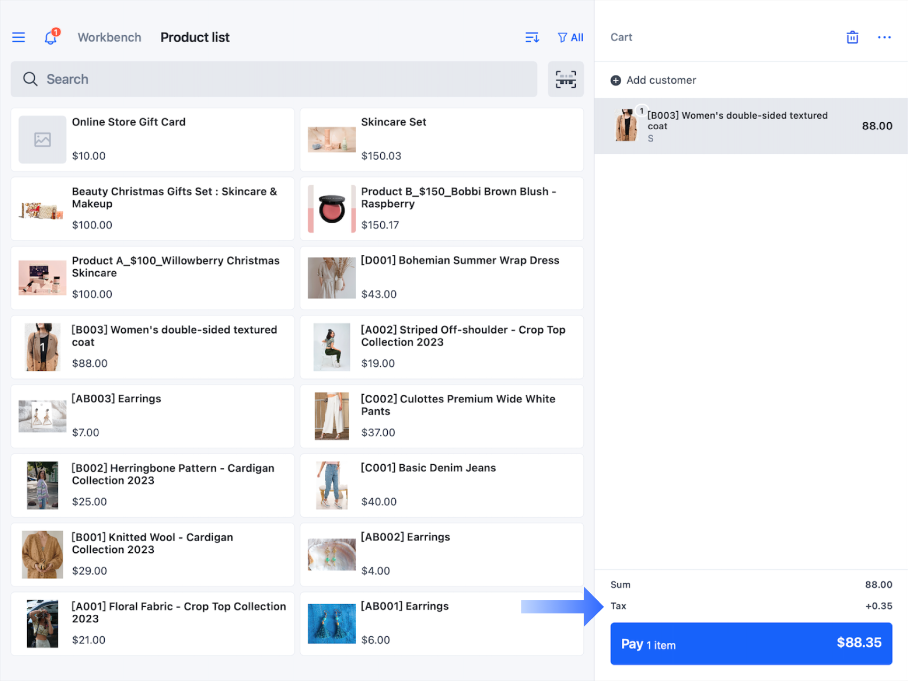908x681 pixels.
Task: Click Herringbone Cardigan thumbnail
Action: [43, 486]
